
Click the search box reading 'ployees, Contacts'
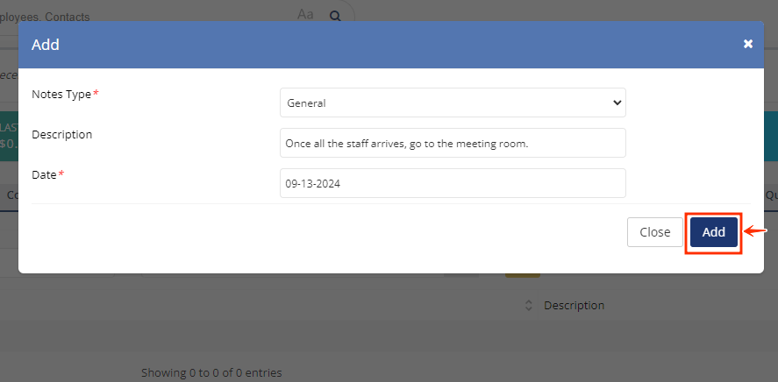[149, 17]
